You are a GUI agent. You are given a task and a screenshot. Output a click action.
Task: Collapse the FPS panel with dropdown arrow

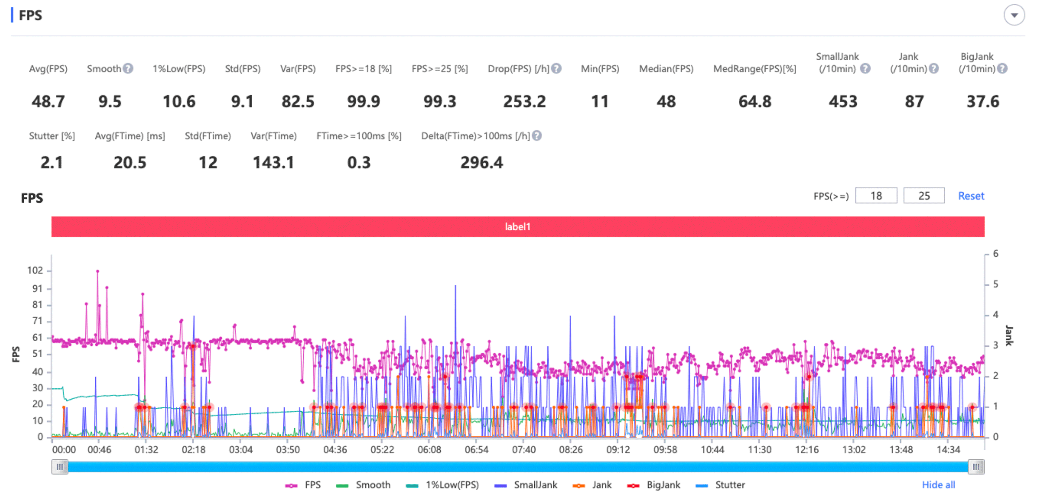[1014, 15]
